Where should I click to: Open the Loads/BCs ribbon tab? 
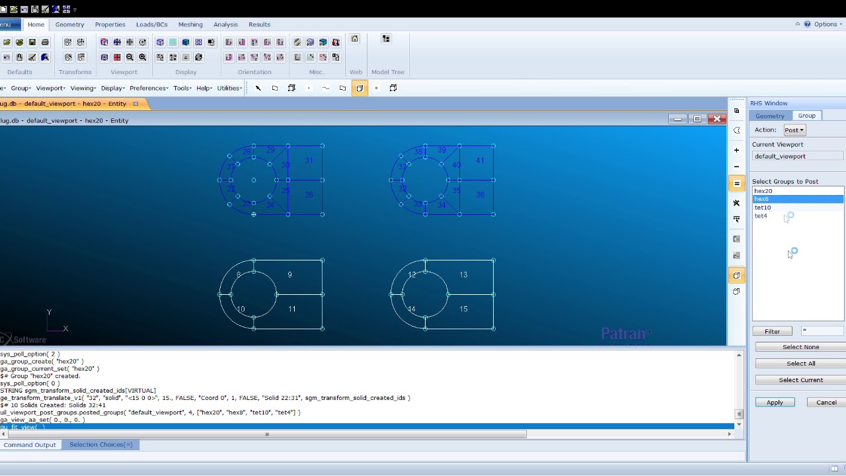(151, 24)
